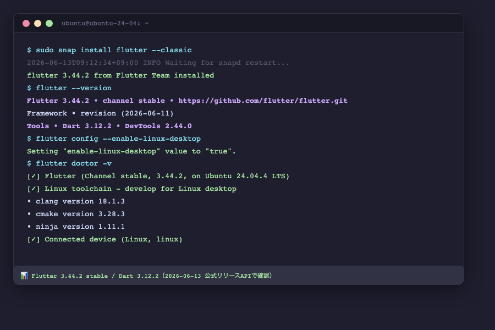The height and width of the screenshot is (330, 495).
Task: Click the 'Setting "enable-linux-desktop" value to "true"' line
Action: point(131,151)
